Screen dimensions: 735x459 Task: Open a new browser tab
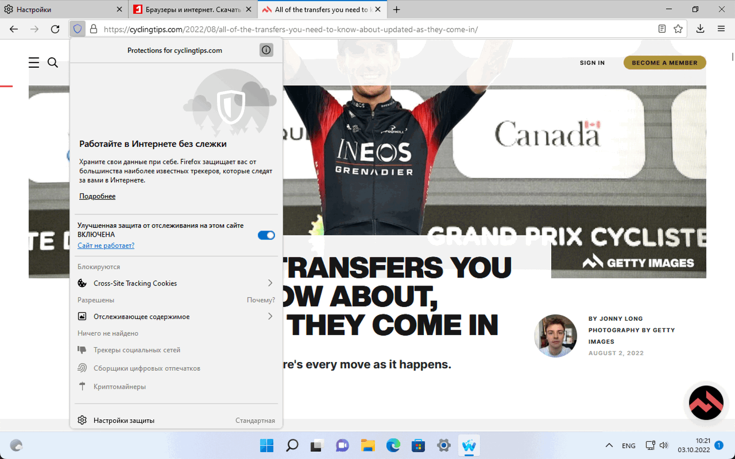[x=396, y=9]
